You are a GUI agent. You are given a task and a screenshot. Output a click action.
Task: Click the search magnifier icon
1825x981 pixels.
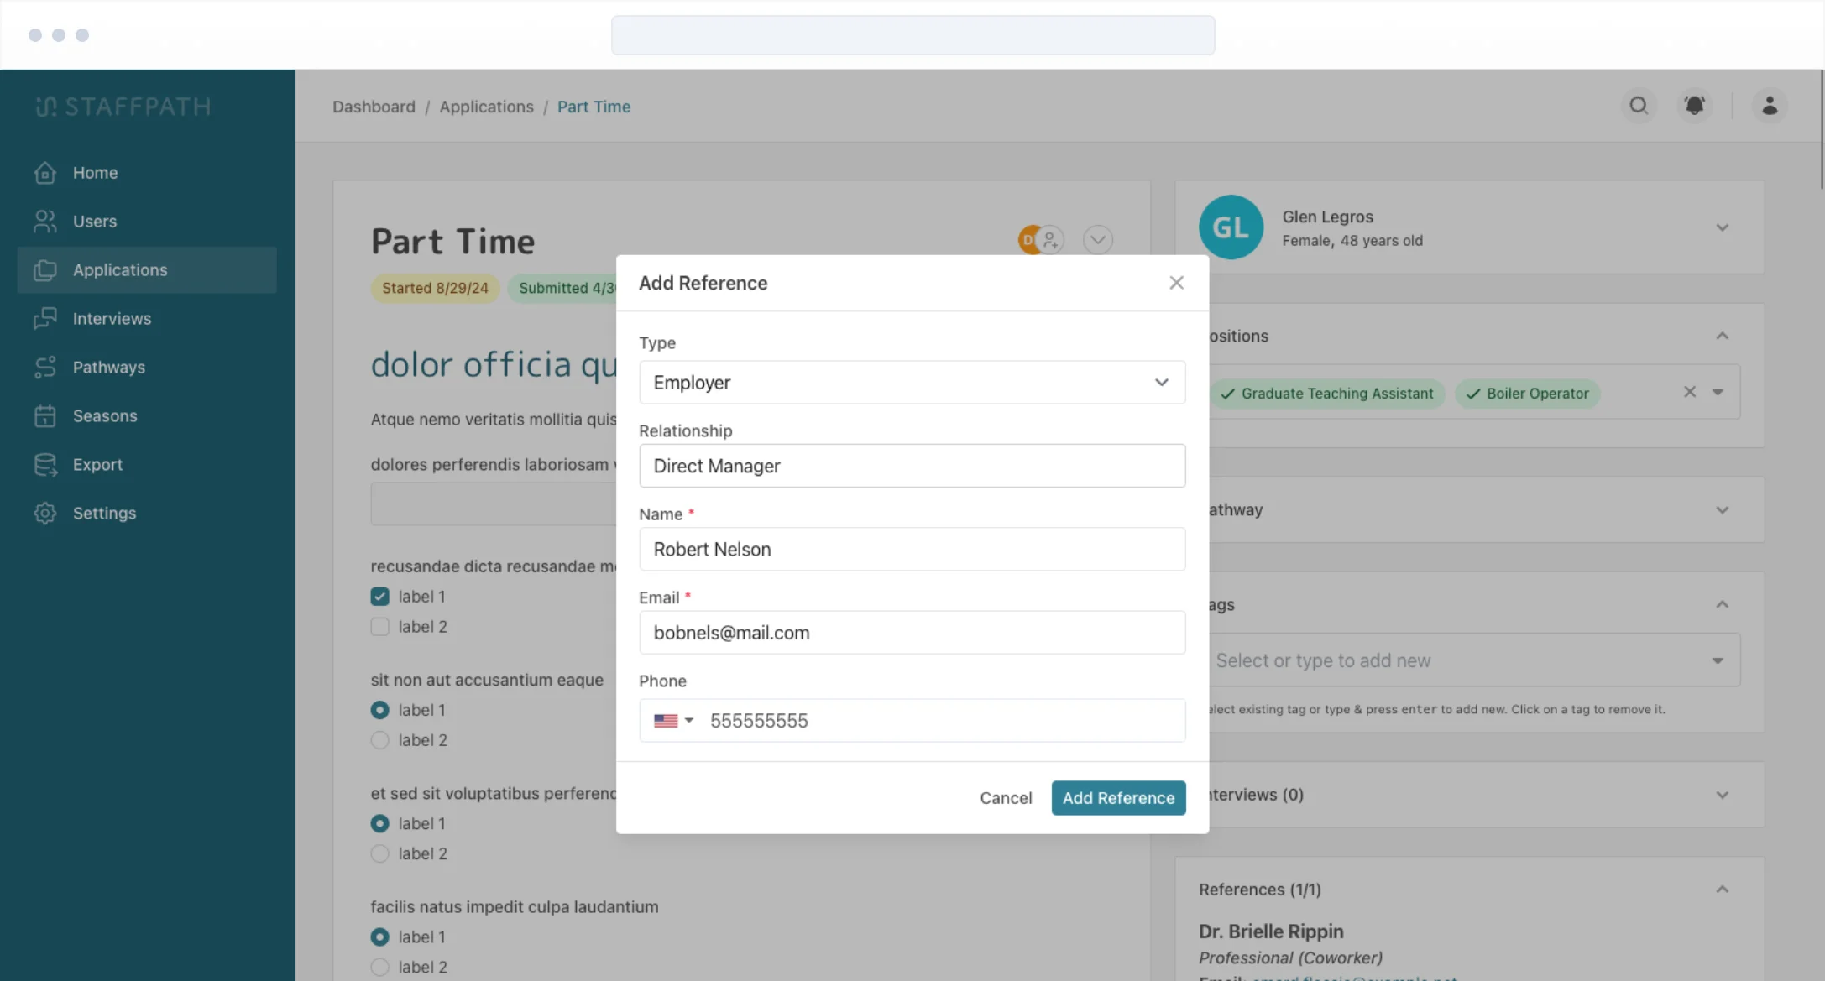point(1638,106)
